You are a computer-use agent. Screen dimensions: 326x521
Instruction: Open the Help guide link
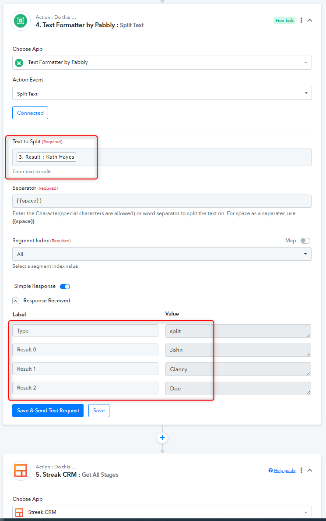click(x=284, y=471)
